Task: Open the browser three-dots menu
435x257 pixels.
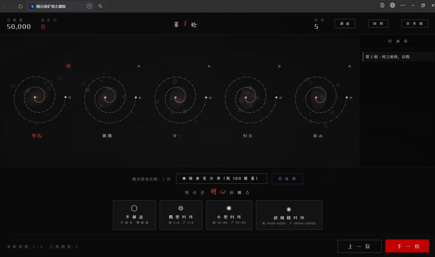Action: 402,5
